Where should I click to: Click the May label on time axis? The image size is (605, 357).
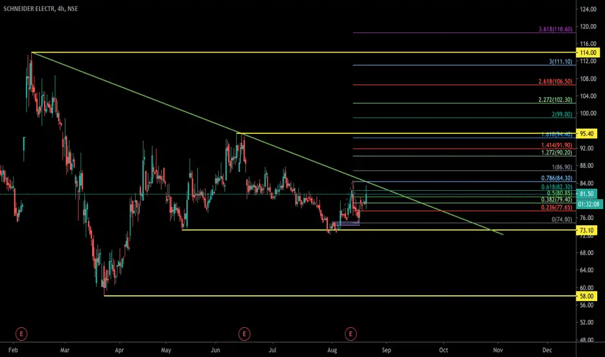click(166, 350)
